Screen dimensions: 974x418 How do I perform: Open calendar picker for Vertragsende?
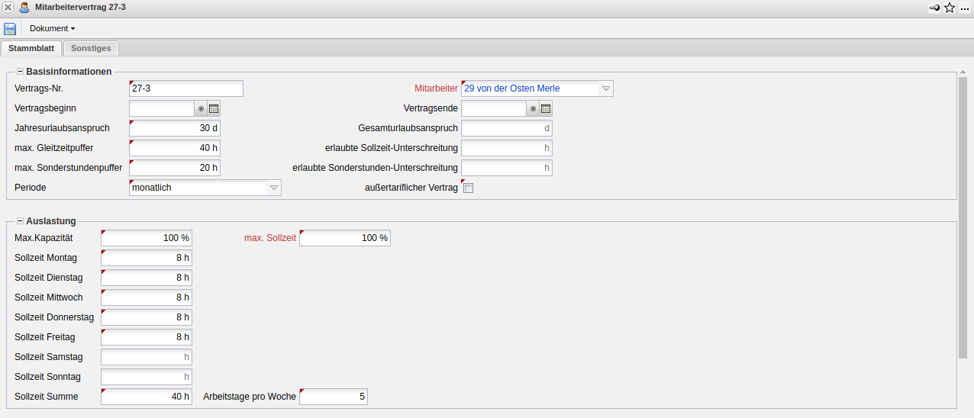coord(546,108)
